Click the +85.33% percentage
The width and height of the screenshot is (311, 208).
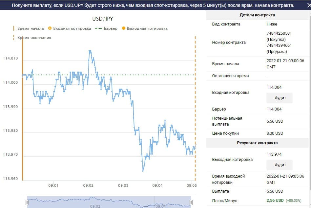click(x=294, y=200)
